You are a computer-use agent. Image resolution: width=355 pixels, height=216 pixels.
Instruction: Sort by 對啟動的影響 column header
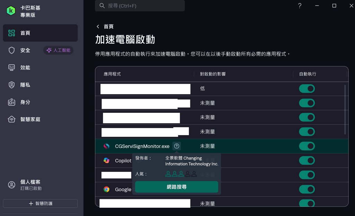point(213,74)
